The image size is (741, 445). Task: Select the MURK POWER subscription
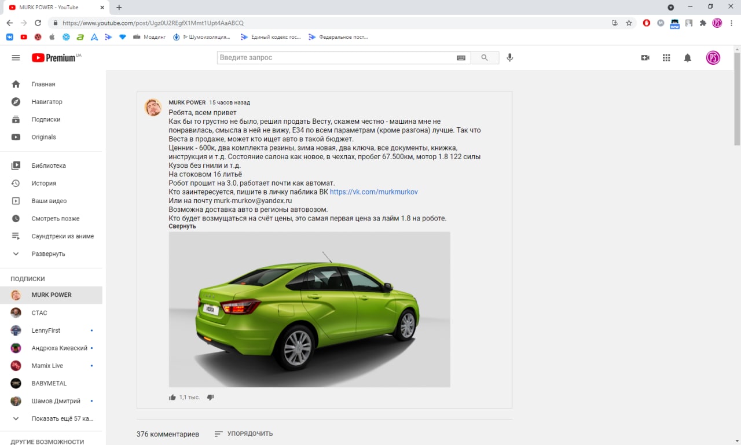tap(51, 295)
